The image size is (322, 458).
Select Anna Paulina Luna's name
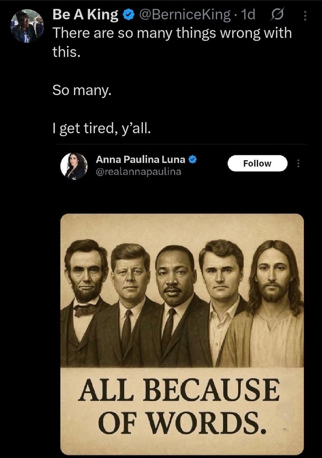140,160
